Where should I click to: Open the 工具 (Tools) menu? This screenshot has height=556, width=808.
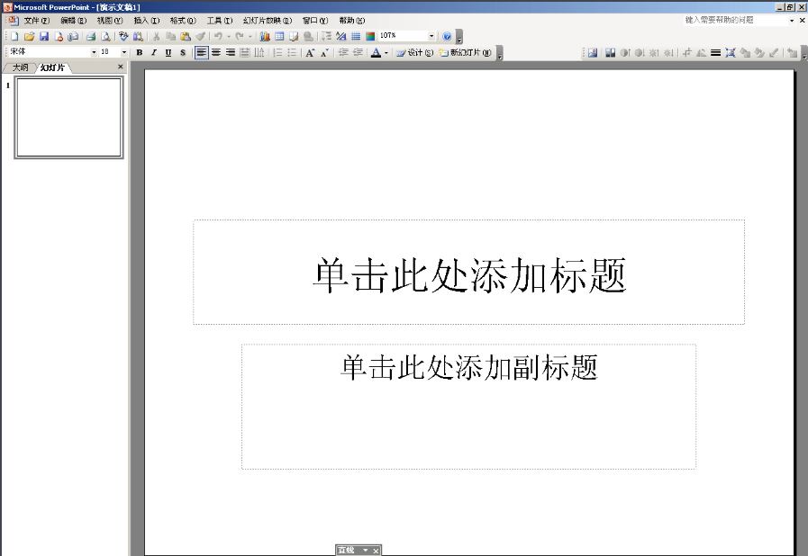[x=220, y=21]
